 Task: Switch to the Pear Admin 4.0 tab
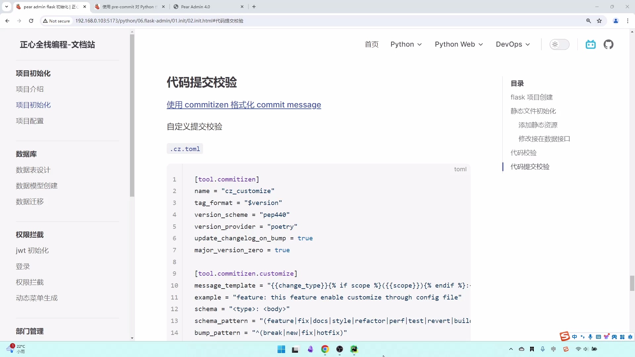tap(196, 7)
